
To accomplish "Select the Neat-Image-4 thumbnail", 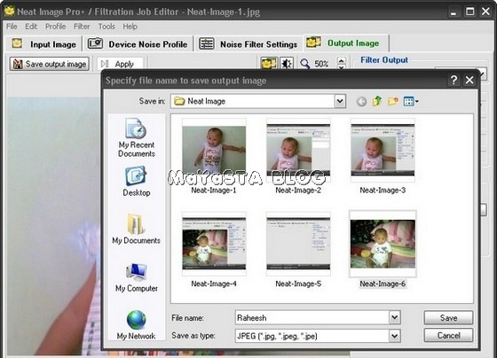I will click(x=214, y=244).
